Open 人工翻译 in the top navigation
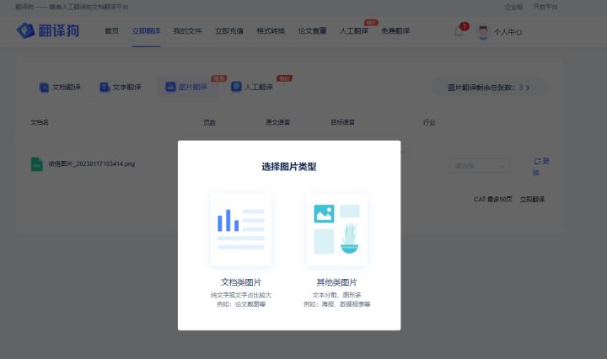This screenshot has width=607, height=359. 354,30
